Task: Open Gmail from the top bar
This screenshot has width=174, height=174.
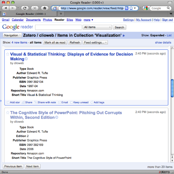Action: pos(6,20)
